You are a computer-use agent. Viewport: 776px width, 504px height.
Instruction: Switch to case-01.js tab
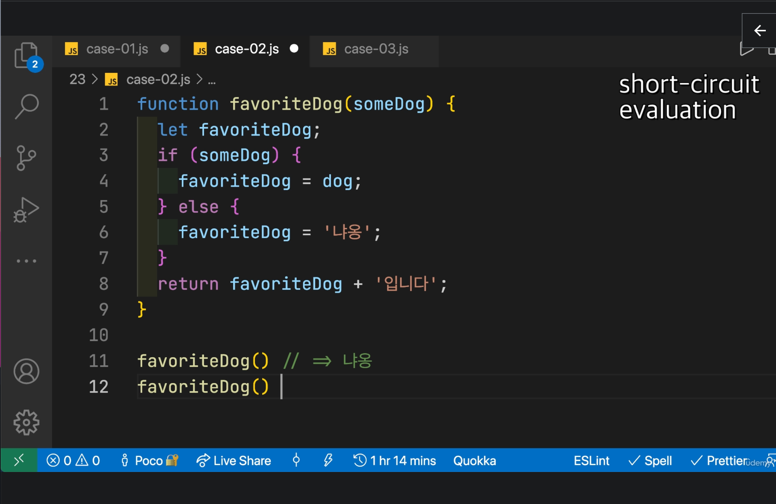[x=117, y=49]
